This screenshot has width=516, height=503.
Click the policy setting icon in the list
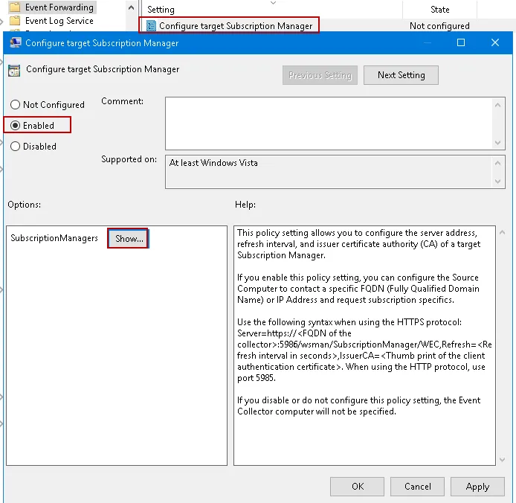click(151, 25)
